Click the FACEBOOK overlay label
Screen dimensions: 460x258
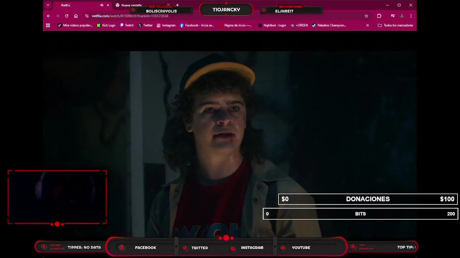pyautogui.click(x=146, y=248)
